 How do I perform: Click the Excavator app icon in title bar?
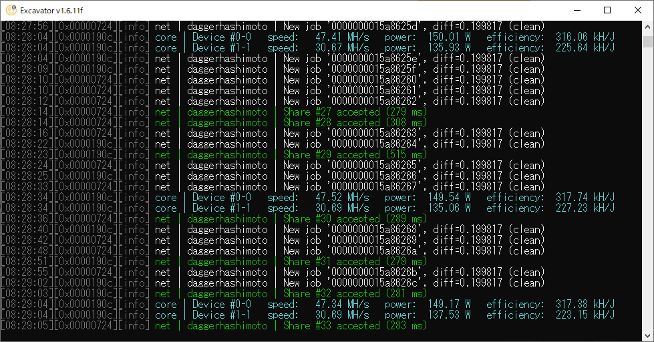(11, 10)
